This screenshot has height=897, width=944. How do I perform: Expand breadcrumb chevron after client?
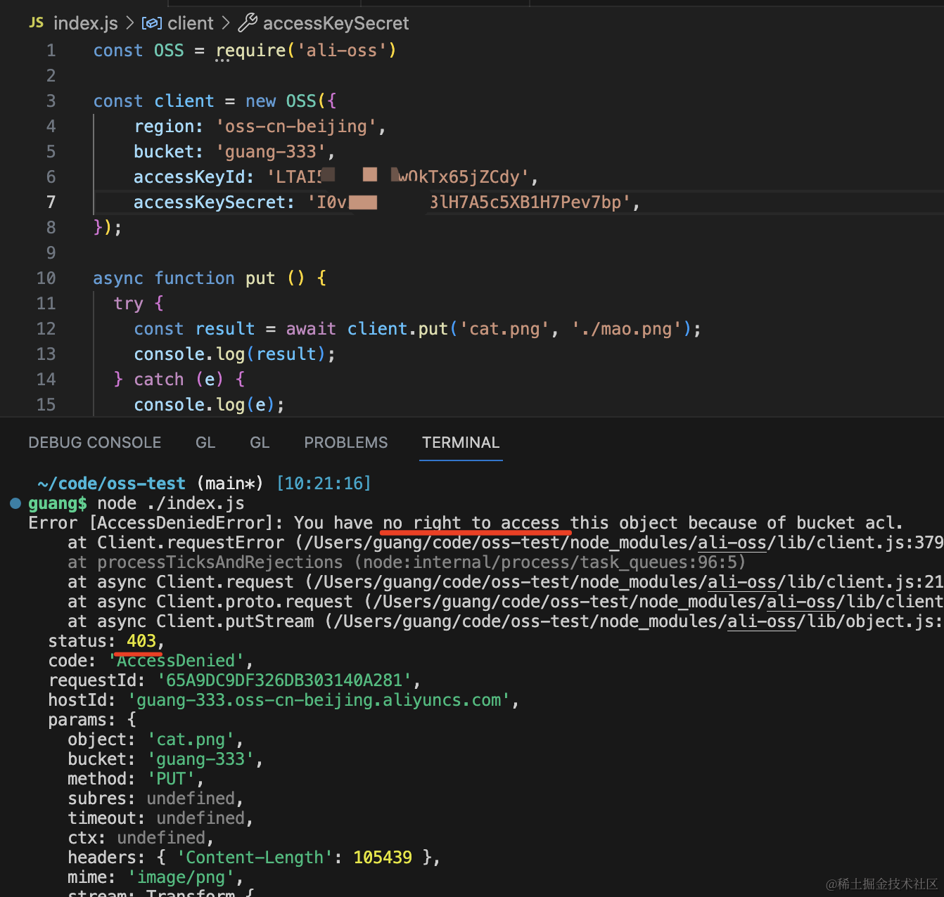click(x=226, y=23)
